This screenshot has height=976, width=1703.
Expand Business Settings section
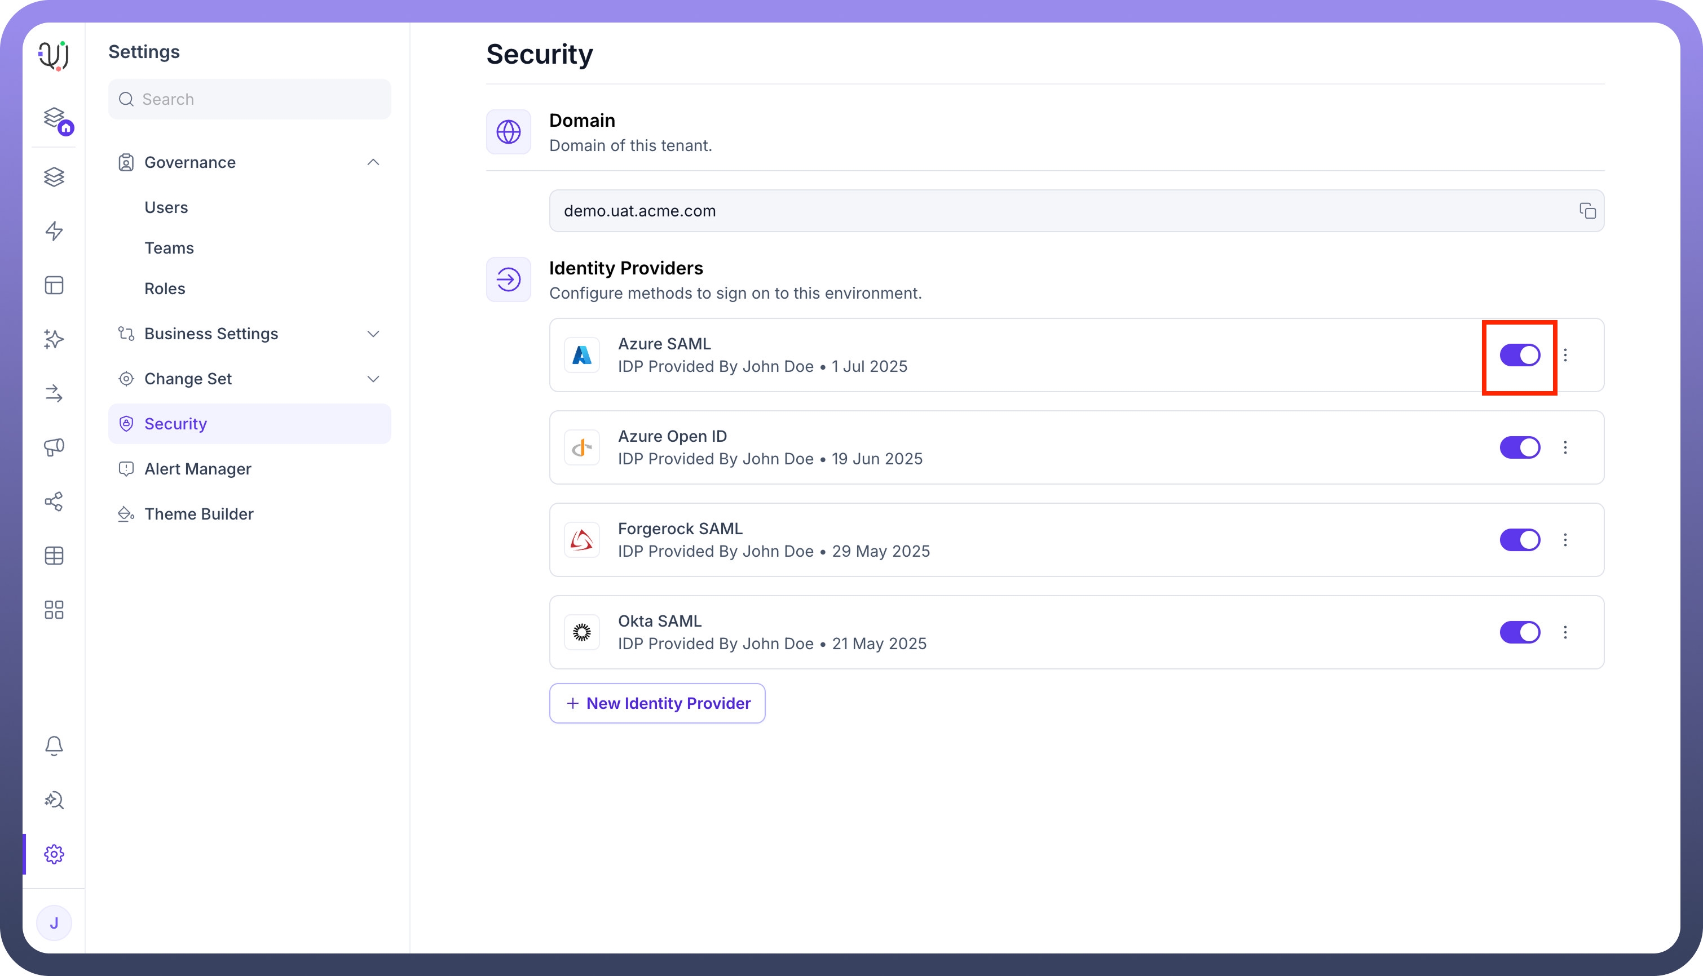click(x=373, y=334)
